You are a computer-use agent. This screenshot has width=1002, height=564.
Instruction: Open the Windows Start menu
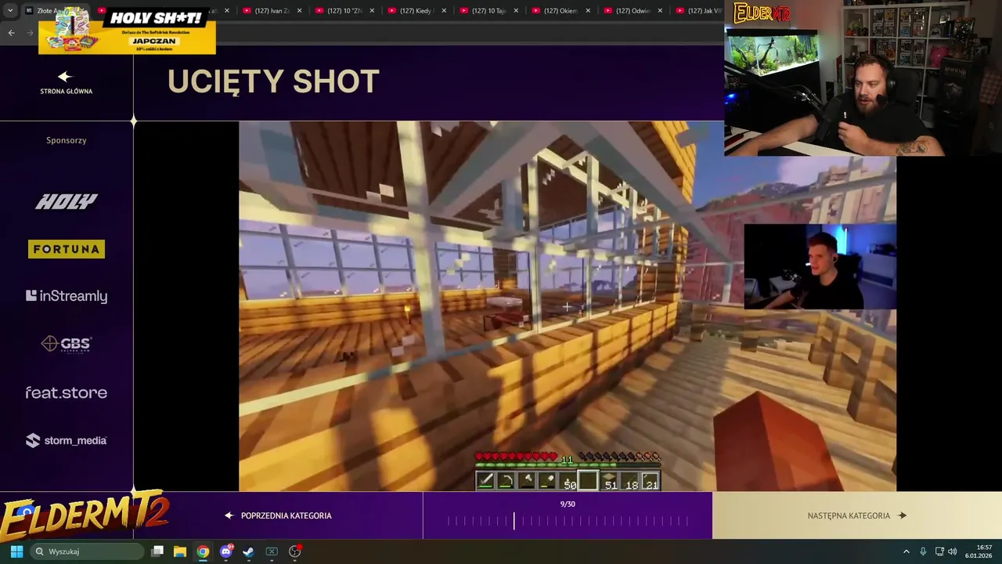tap(16, 551)
